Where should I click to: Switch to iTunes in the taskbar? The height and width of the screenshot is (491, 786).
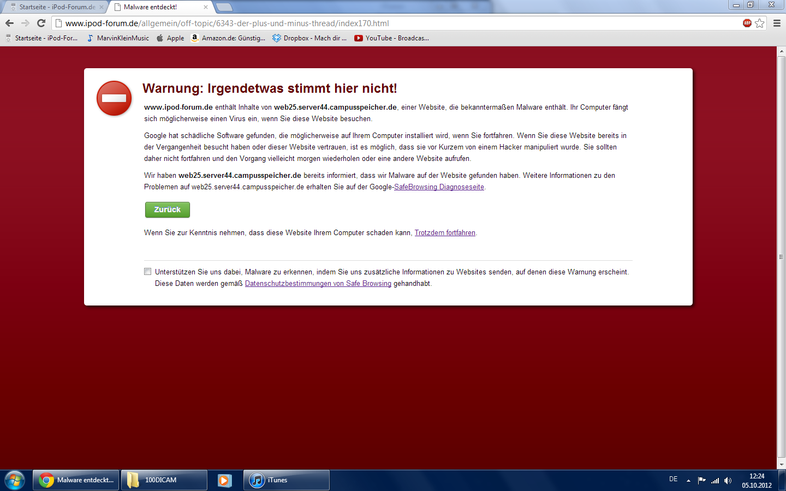point(287,480)
